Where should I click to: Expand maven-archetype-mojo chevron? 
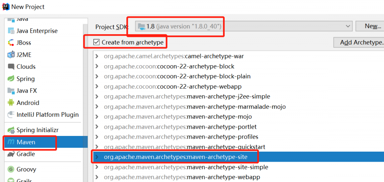coord(97,117)
